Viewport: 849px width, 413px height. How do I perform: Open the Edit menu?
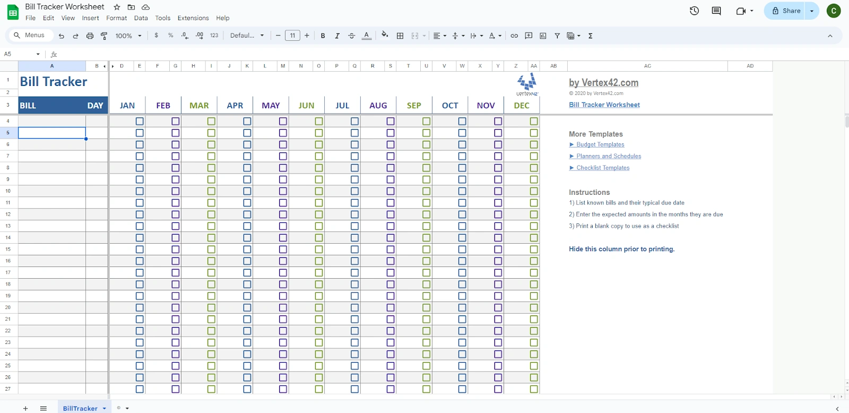[x=48, y=18]
